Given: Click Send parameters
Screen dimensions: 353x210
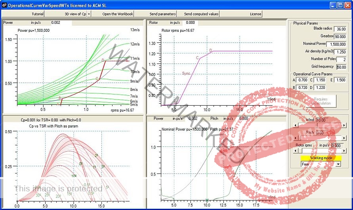Looking at the screenshot, I should [155, 14].
